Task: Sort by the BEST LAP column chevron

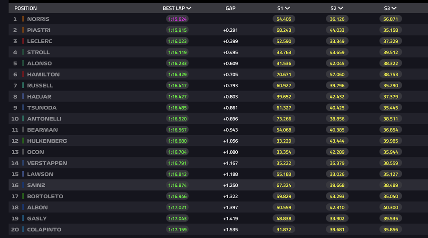Action: click(189, 8)
